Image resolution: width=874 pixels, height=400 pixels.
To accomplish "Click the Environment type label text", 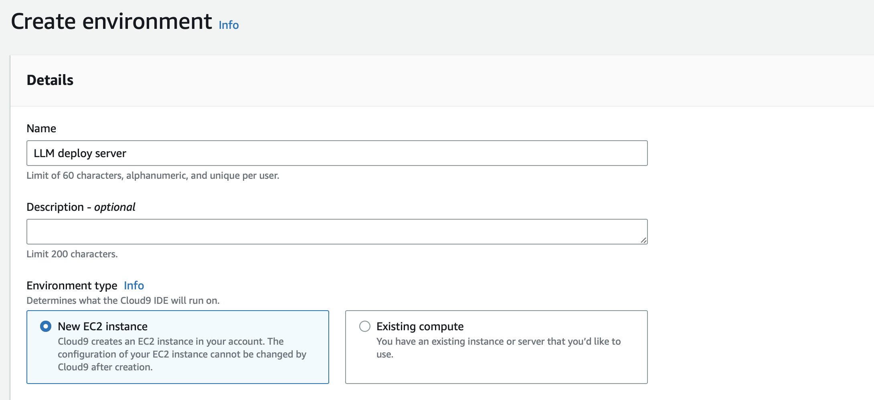I will click(72, 285).
